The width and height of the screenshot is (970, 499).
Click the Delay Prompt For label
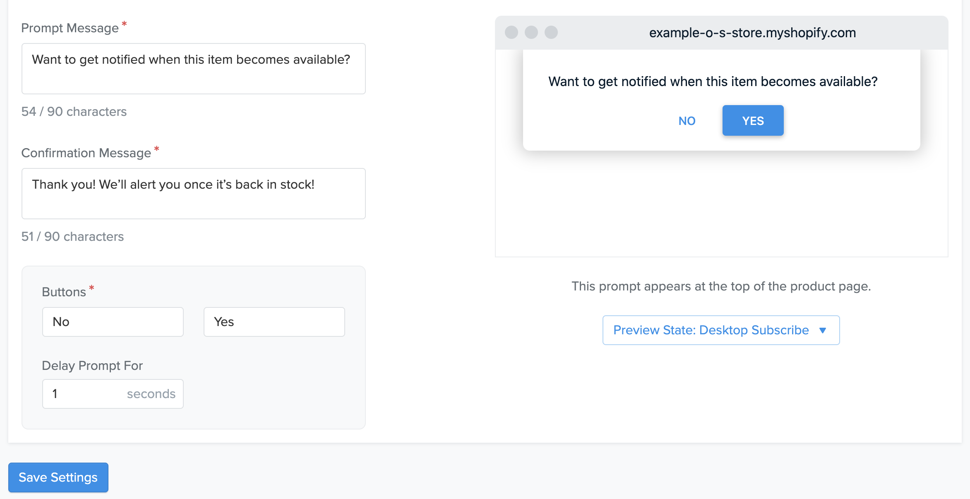click(x=92, y=365)
